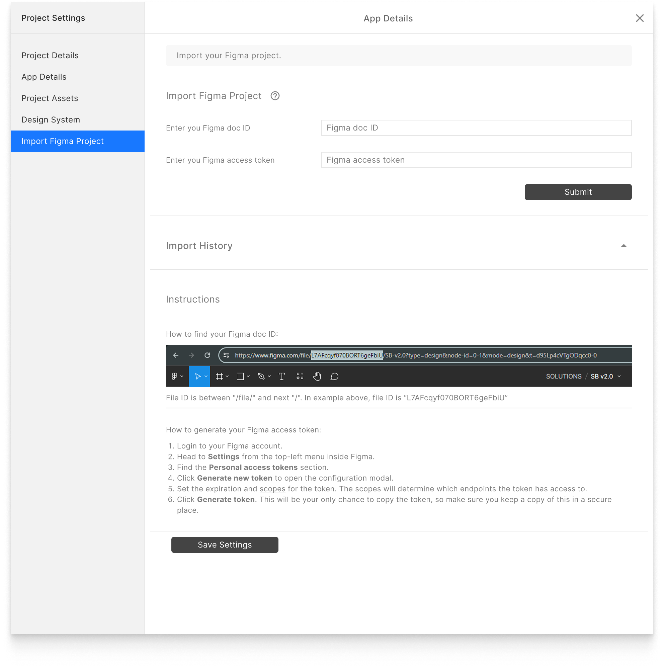The image size is (664, 672).
Task: Open the Comment tool
Action: [334, 376]
